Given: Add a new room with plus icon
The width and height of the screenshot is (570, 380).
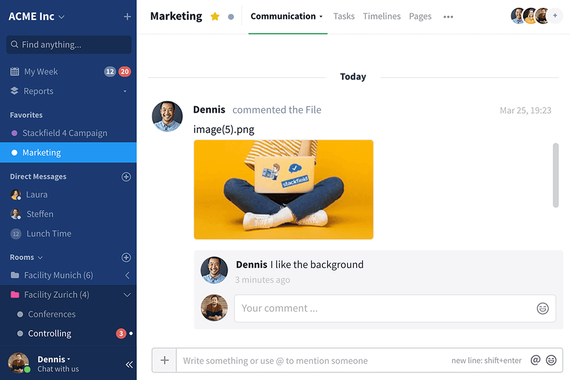Looking at the screenshot, I should pyautogui.click(x=126, y=258).
